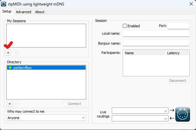Click the Local name field
The height and width of the screenshot is (130, 196).
156,34
